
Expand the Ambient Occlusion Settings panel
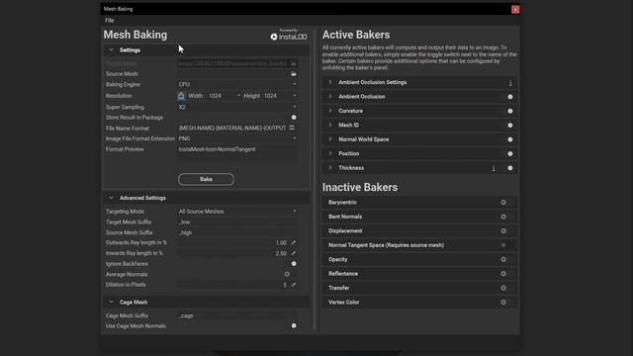point(329,82)
